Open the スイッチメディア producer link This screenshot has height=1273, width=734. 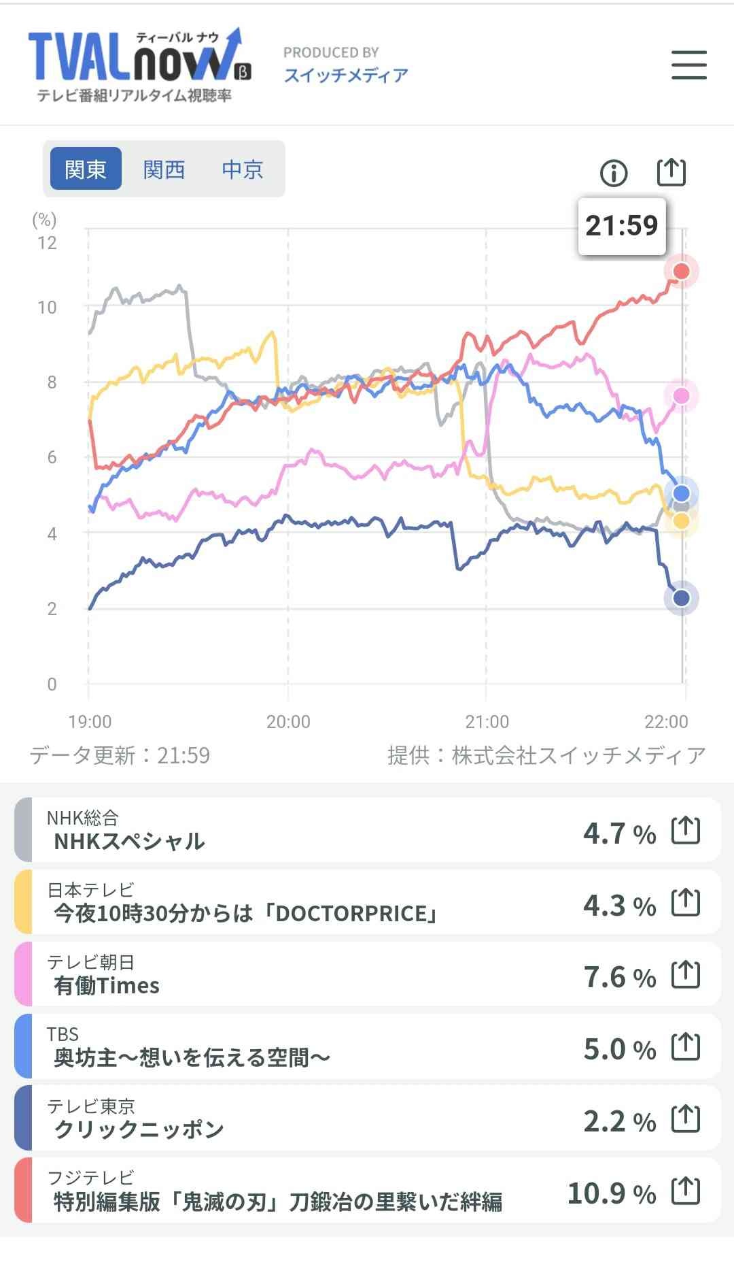point(345,75)
